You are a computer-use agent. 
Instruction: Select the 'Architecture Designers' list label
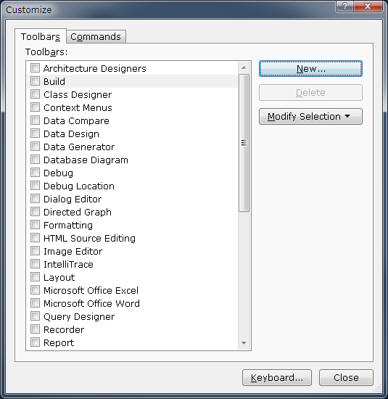coord(95,69)
